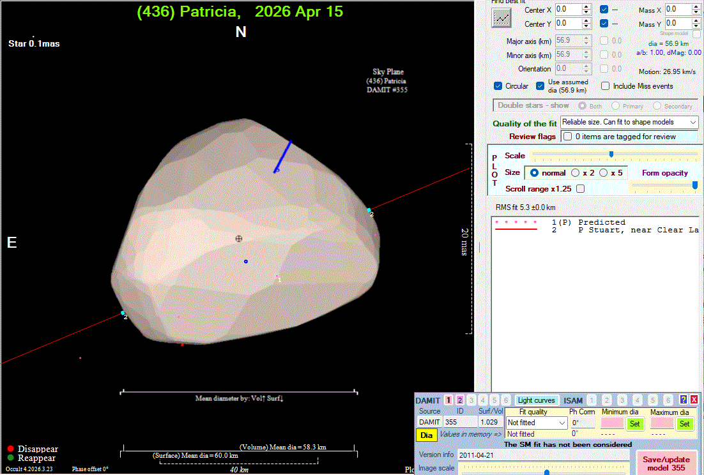Adjust the plot Scale slider
The width and height of the screenshot is (704, 475).
(x=611, y=155)
